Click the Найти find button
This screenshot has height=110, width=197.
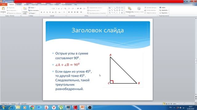click(163, 8)
